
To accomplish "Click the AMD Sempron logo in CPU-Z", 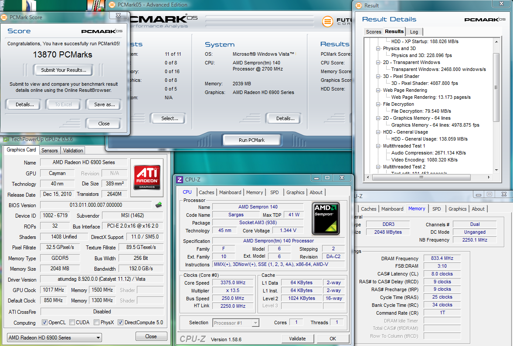I will [x=326, y=218].
